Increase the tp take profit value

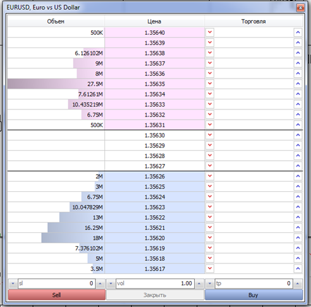(298, 284)
